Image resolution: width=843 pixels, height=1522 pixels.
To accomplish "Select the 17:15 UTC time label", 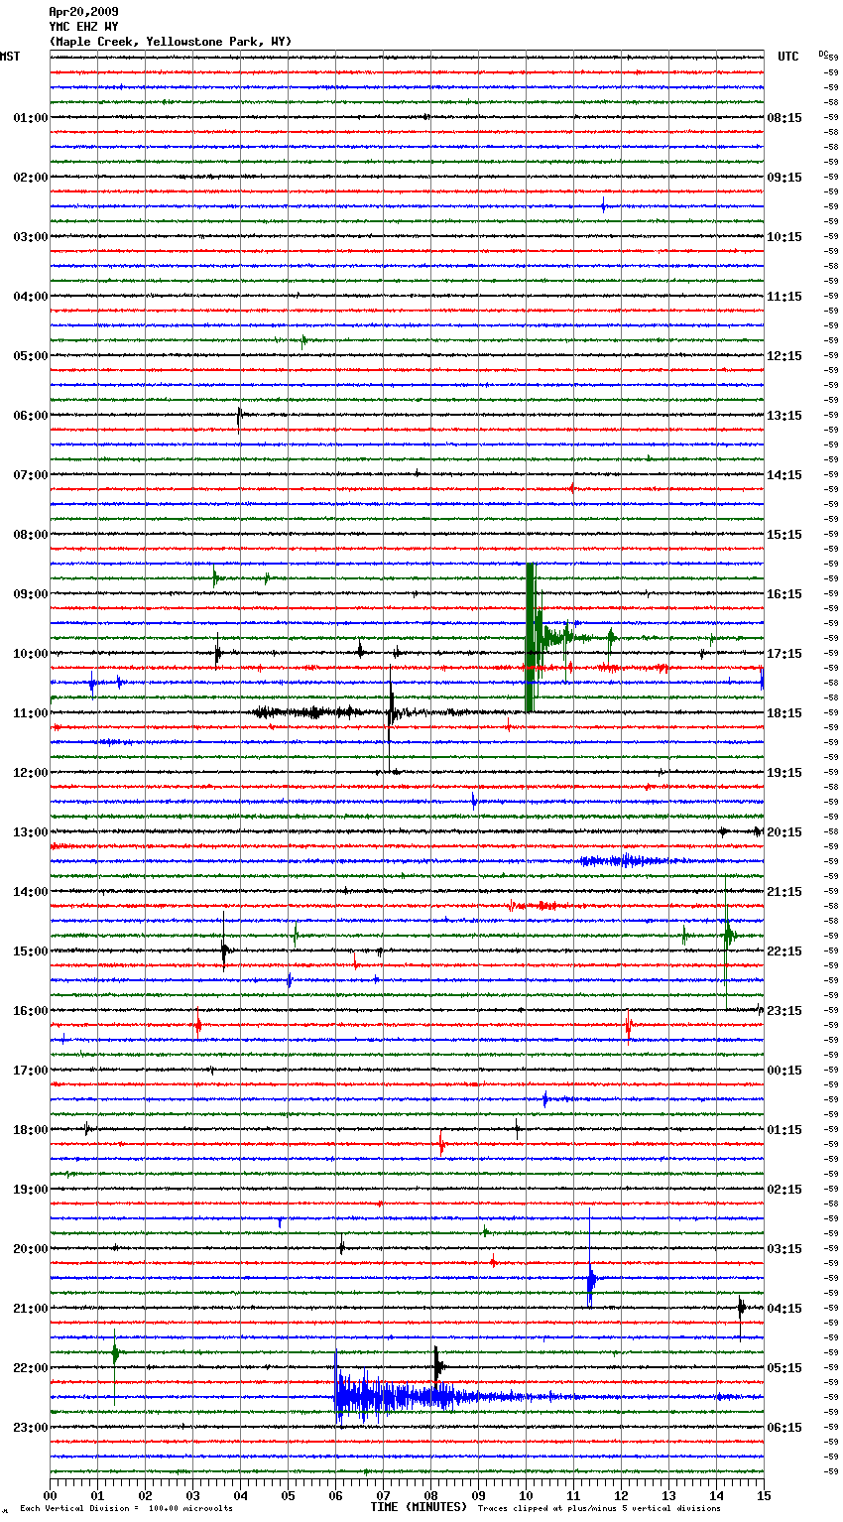I will pyautogui.click(x=784, y=654).
